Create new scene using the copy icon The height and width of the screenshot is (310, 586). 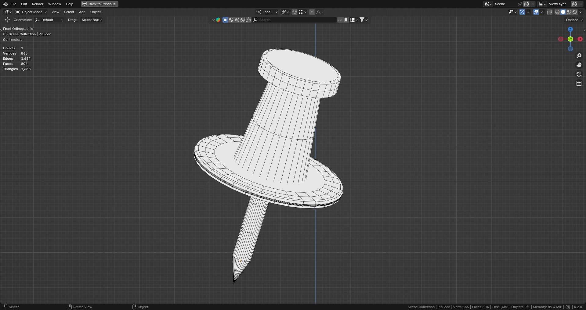(x=526, y=4)
